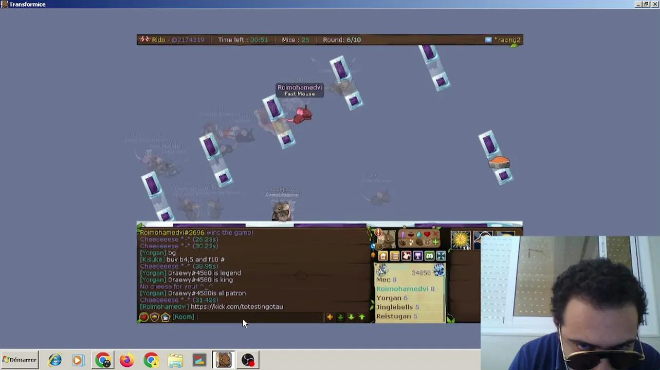Click the Round: 6/10 indicator
The image size is (660, 370).
click(342, 40)
